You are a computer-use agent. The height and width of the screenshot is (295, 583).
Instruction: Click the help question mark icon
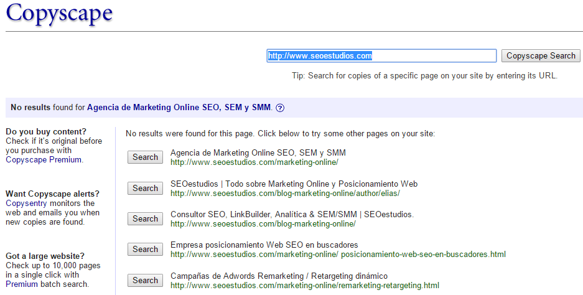[x=281, y=108]
